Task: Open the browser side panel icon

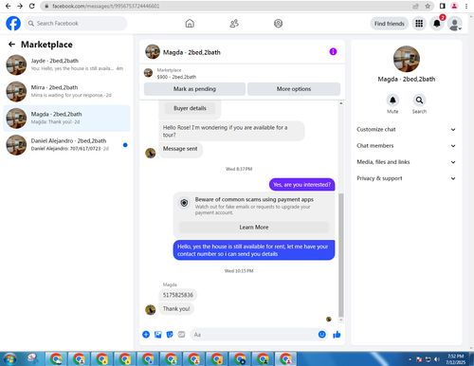Action: [x=443, y=6]
